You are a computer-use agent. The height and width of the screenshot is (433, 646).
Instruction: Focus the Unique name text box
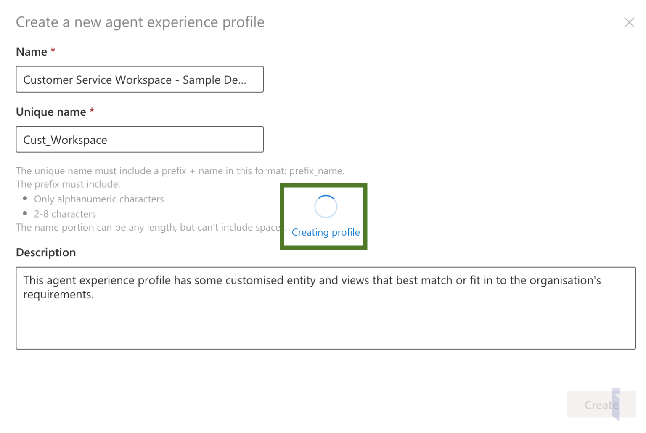coord(139,139)
